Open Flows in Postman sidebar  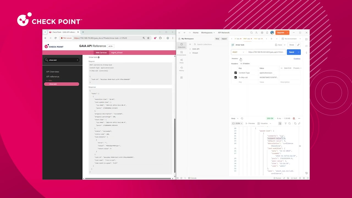[x=182, y=61]
